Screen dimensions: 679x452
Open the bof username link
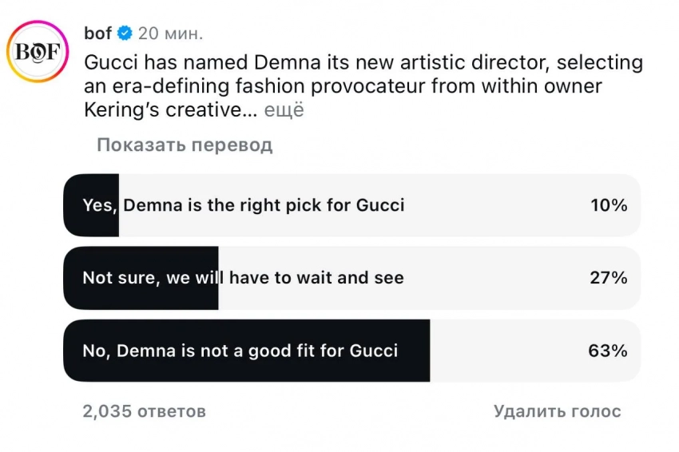pos(97,34)
